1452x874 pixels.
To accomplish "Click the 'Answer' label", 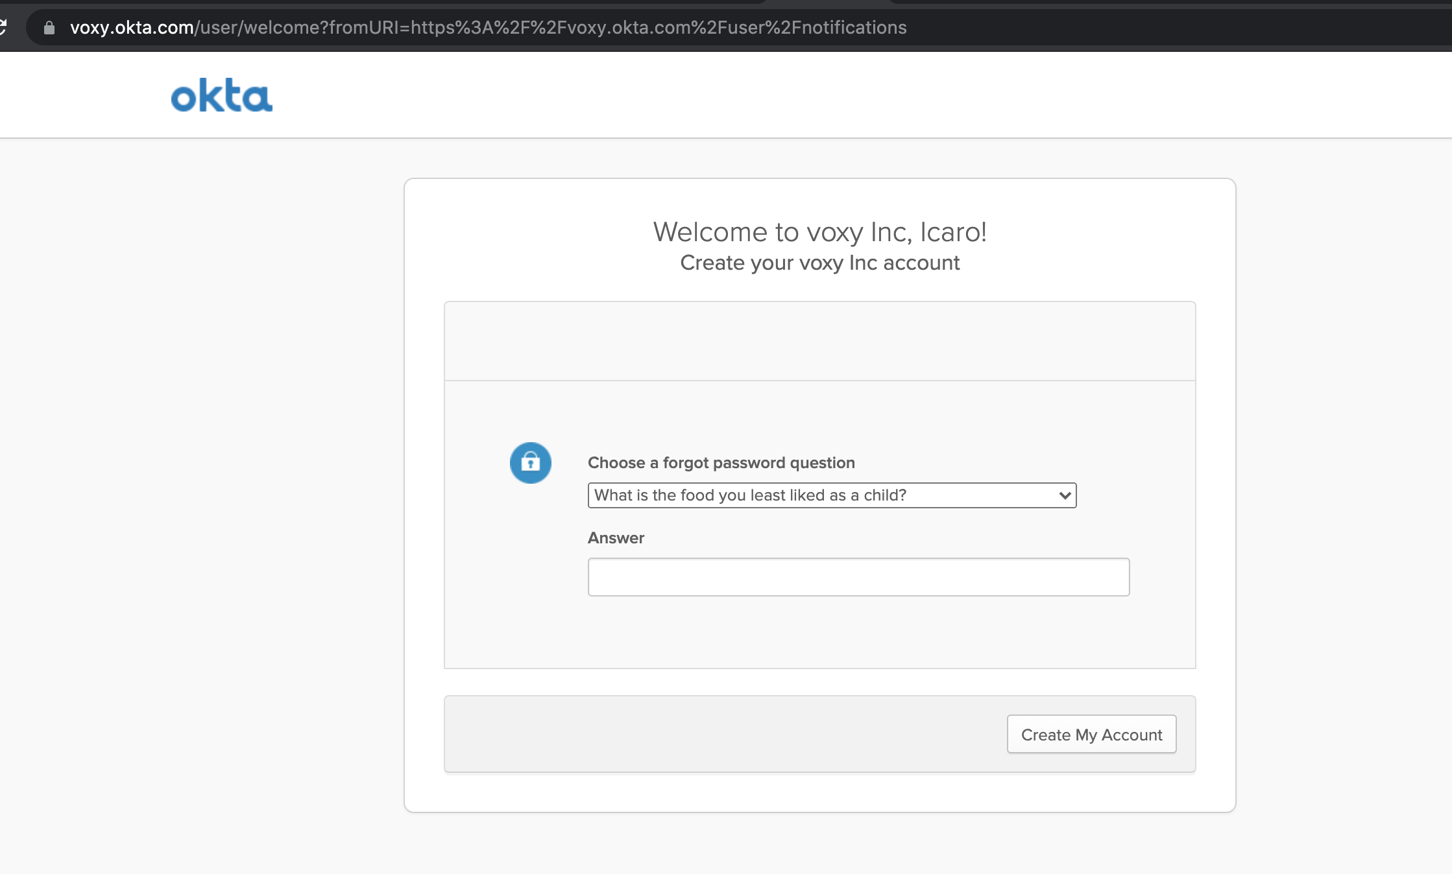I will [616, 538].
